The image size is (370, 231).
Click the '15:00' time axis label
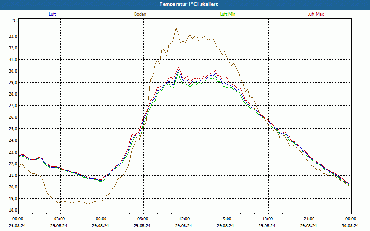[227, 219]
